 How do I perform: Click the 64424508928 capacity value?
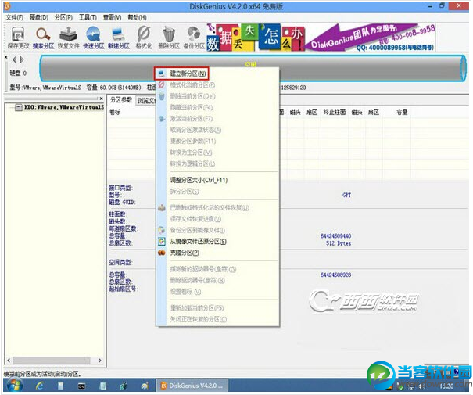pos(335,275)
